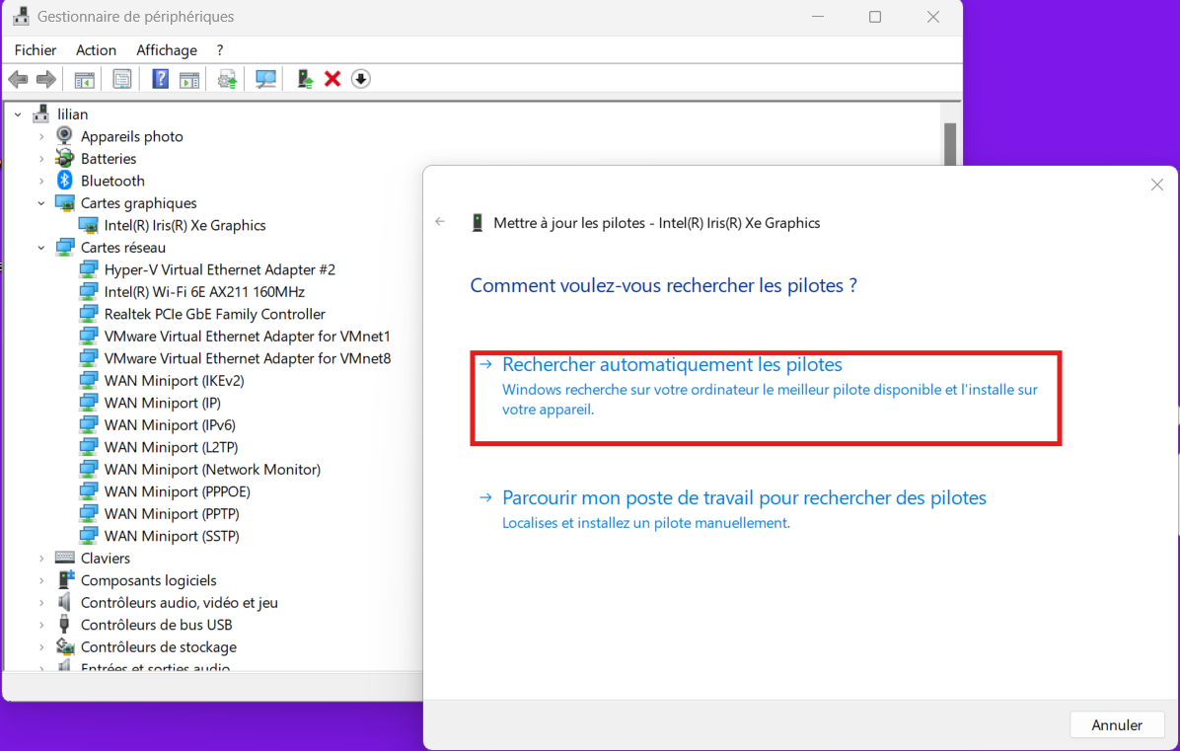1180x751 pixels.
Task: Expand the Contrôleurs de stockage chevron
Action: 41,647
